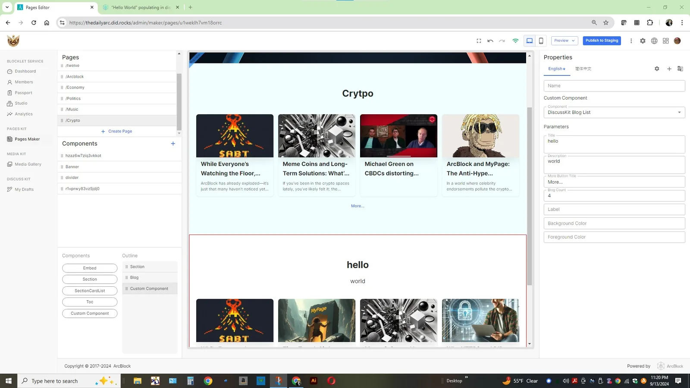This screenshot has height=388, width=690.
Task: Select the r1vprwy83vz5jdj0 component
Action: (x=119, y=189)
